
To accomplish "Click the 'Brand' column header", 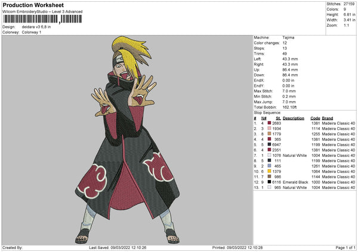I will coord(328,118).
